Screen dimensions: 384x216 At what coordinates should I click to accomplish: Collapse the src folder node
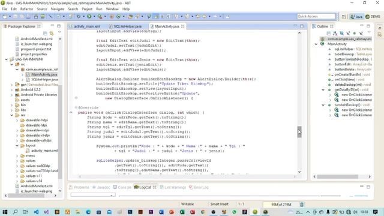tap(11, 64)
